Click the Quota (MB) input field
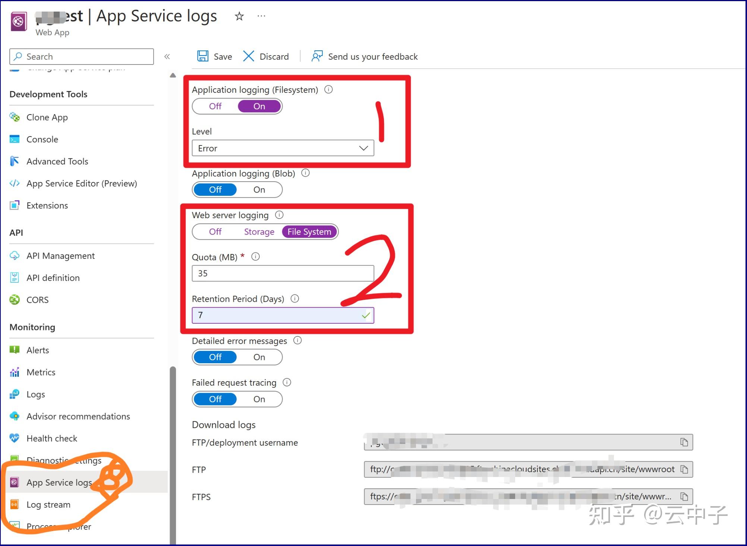This screenshot has width=747, height=546. [x=283, y=273]
